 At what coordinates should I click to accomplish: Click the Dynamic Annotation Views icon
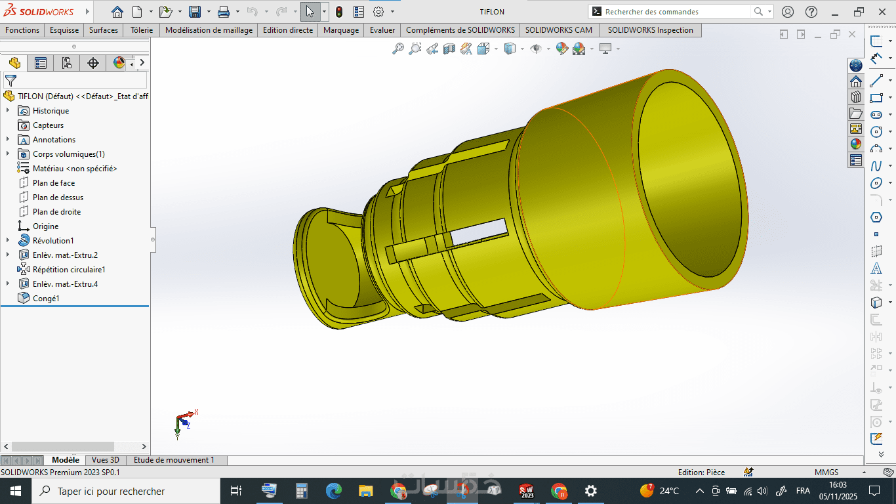click(x=466, y=49)
